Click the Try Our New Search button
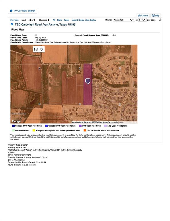Viewport: 170px width, 221px height. pyautogui.click(x=23, y=11)
